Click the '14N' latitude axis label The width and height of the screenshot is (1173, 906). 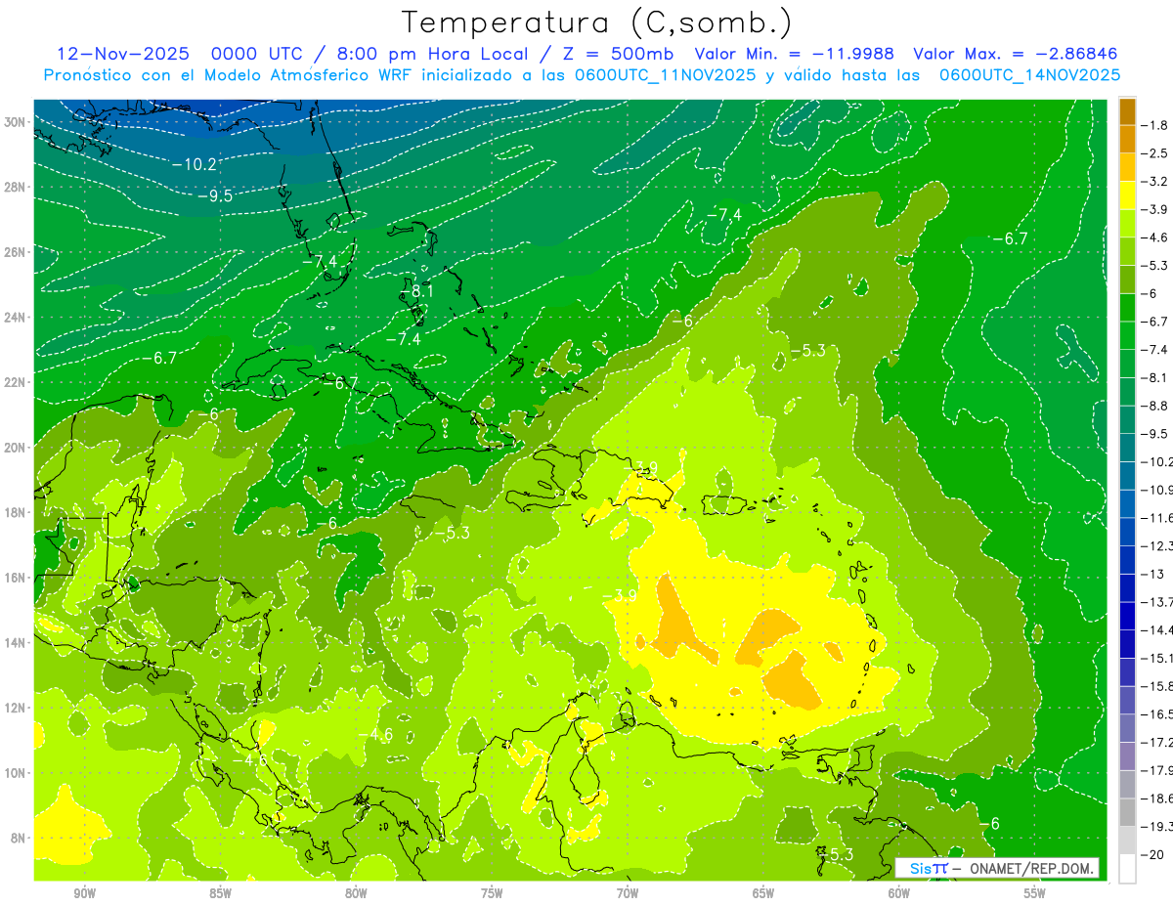tap(17, 642)
